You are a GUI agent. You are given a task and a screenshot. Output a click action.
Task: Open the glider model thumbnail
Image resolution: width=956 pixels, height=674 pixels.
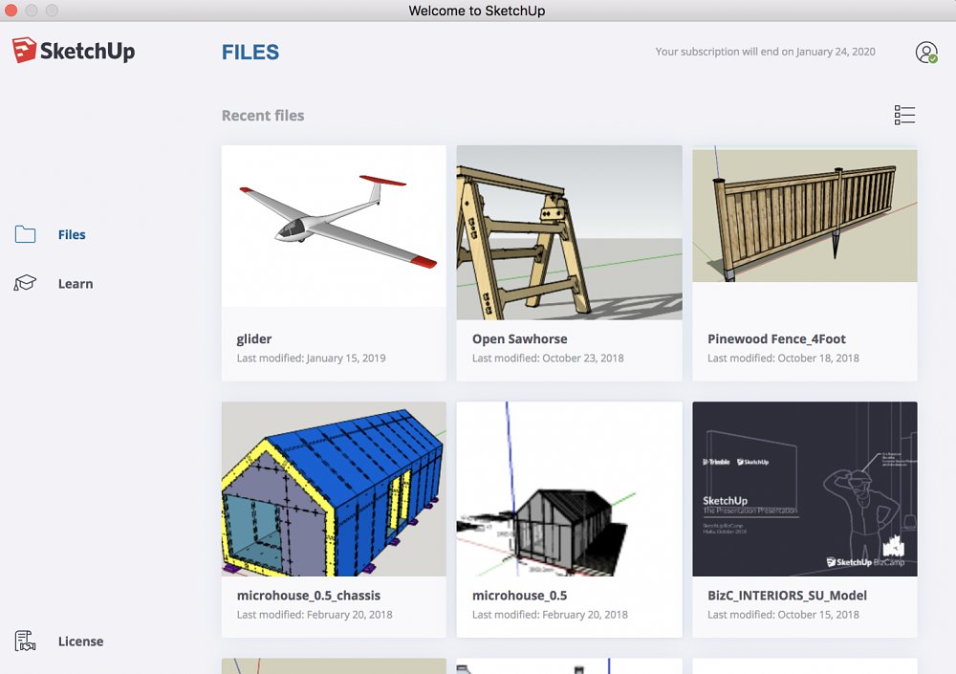click(334, 226)
